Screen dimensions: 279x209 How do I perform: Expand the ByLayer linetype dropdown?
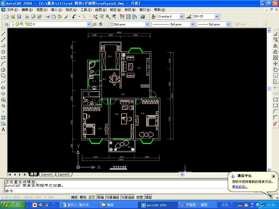[x=192, y=24]
